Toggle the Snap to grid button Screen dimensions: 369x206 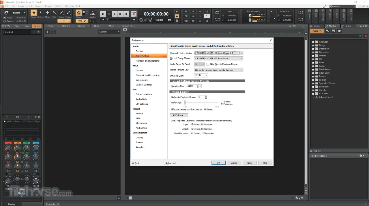pyautogui.click(x=78, y=13)
